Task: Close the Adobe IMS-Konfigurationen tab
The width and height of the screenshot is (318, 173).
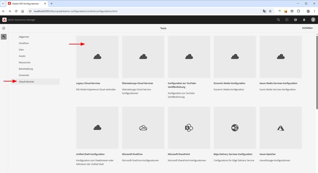Action: click(x=45, y=3)
